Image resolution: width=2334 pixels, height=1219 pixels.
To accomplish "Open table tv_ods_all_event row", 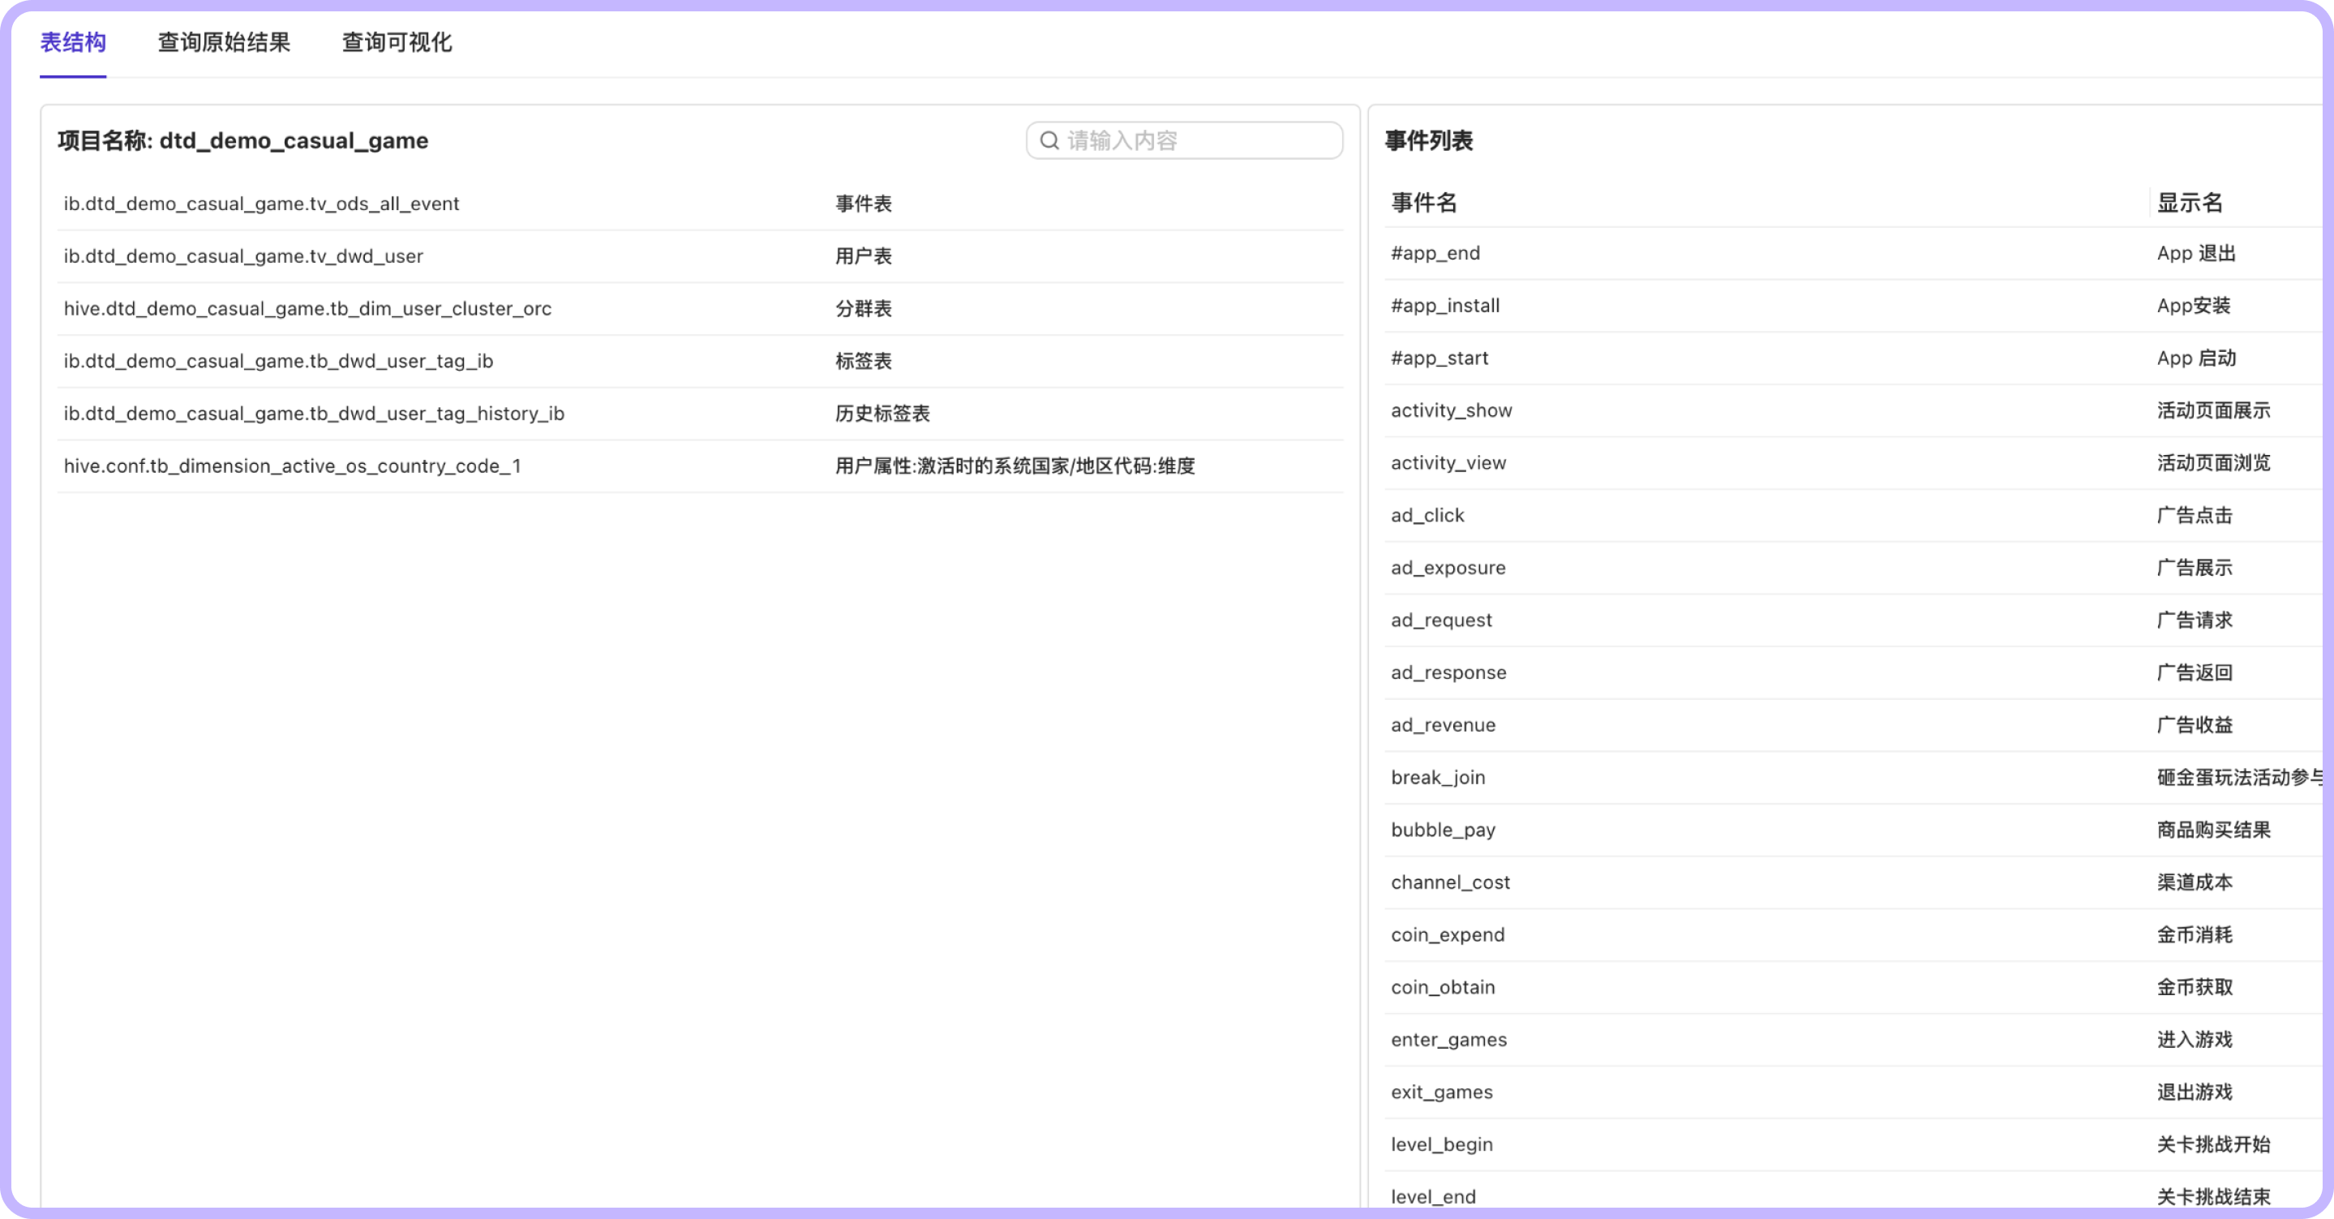I will (261, 204).
